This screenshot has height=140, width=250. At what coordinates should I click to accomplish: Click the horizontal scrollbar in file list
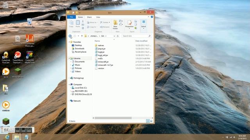click(x=113, y=118)
